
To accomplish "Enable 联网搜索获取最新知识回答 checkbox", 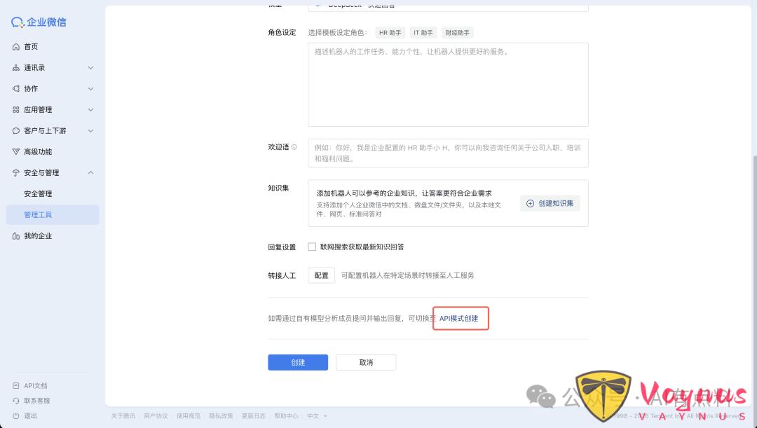I will 312,247.
